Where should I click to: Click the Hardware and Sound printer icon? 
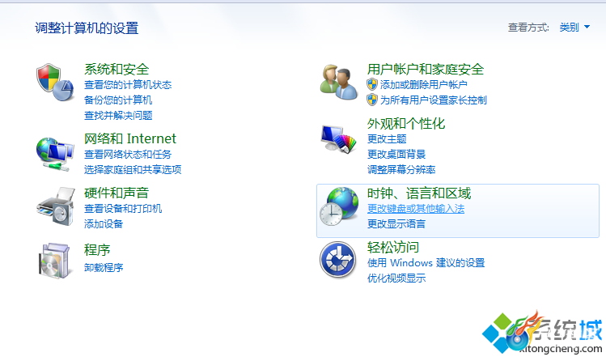pyautogui.click(x=56, y=206)
